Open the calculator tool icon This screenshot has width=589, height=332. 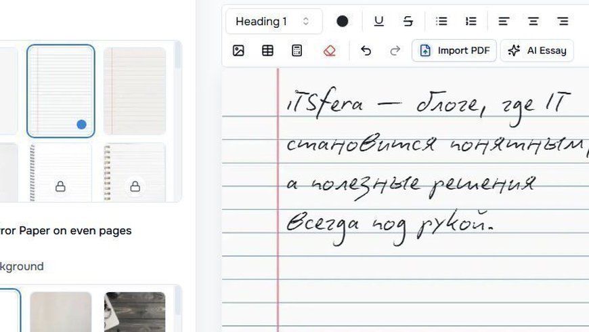click(297, 50)
